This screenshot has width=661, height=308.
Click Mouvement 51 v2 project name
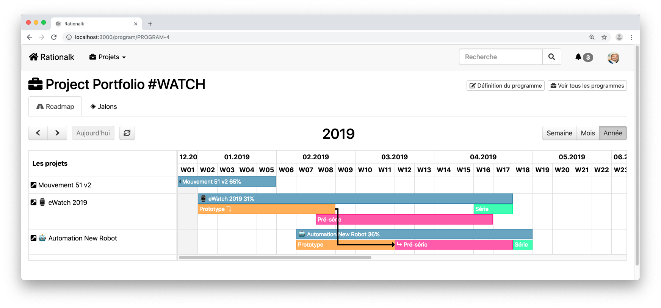pyautogui.click(x=64, y=185)
